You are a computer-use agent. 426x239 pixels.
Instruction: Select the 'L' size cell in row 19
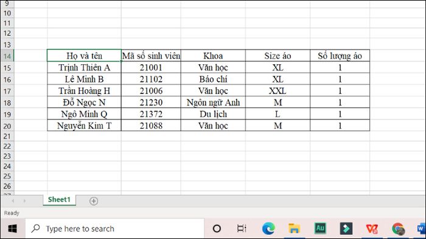tap(278, 114)
